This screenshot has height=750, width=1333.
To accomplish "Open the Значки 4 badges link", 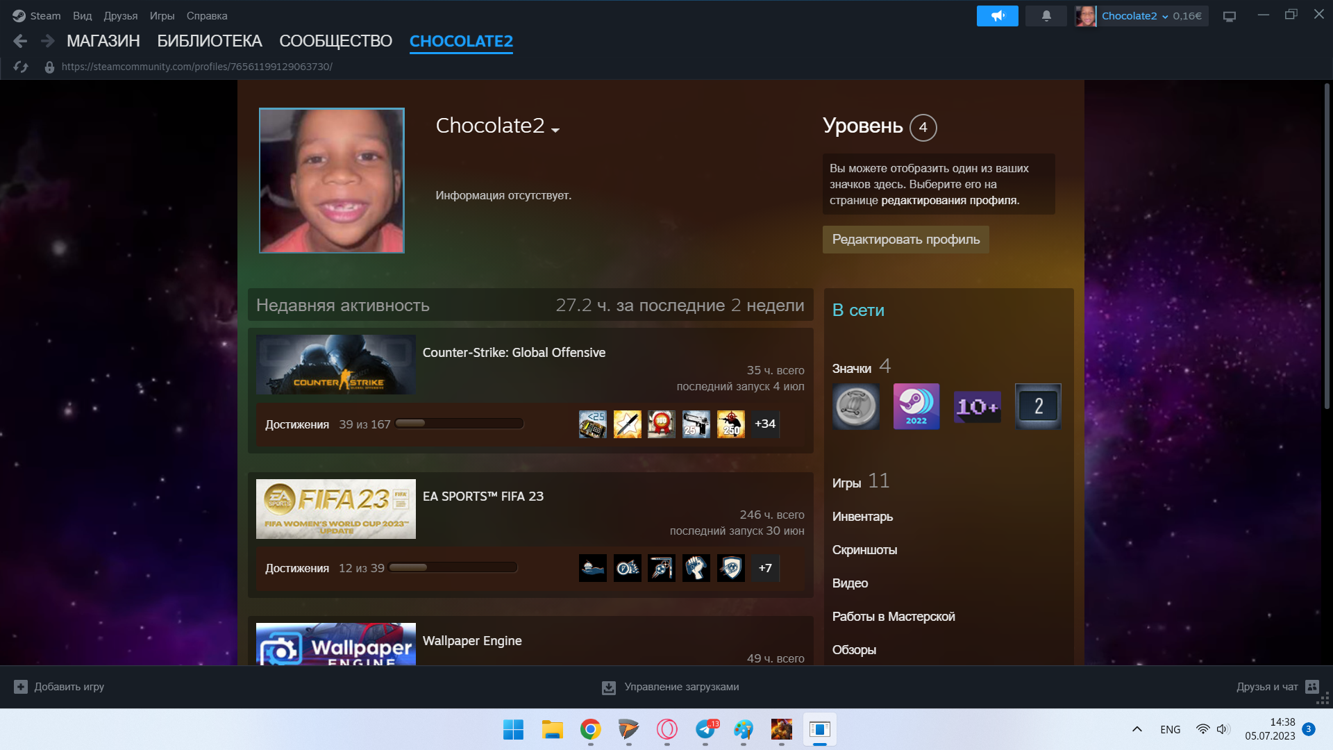I will point(862,367).
